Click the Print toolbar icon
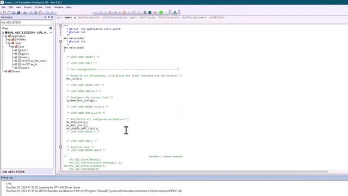 point(25,13)
